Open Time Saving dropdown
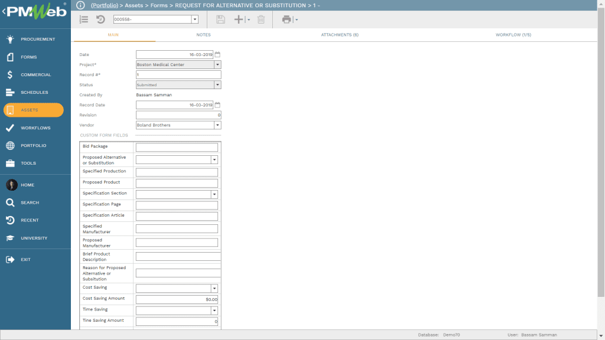This screenshot has width=605, height=340. (214, 310)
